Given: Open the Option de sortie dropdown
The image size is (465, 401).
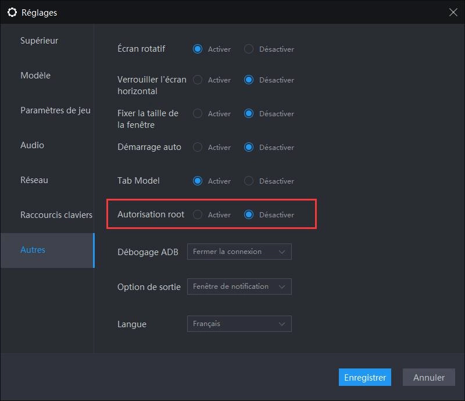Looking at the screenshot, I should point(239,287).
